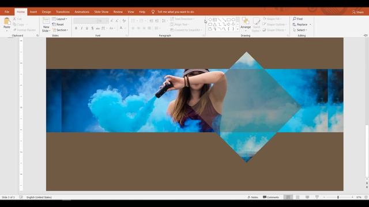Open the File tab
This screenshot has height=207, width=369.
tap(7, 11)
